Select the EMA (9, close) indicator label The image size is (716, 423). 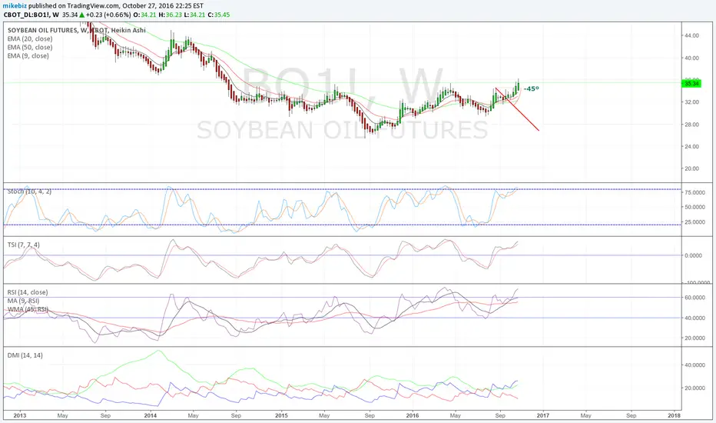(28, 56)
